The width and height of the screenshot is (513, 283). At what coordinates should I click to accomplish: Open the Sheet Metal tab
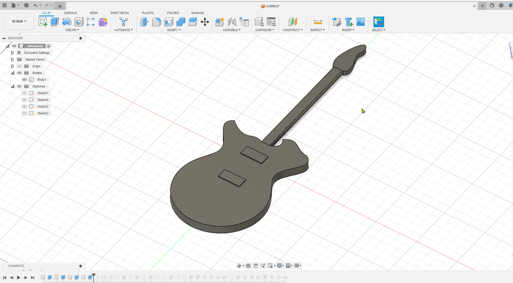pyautogui.click(x=120, y=12)
